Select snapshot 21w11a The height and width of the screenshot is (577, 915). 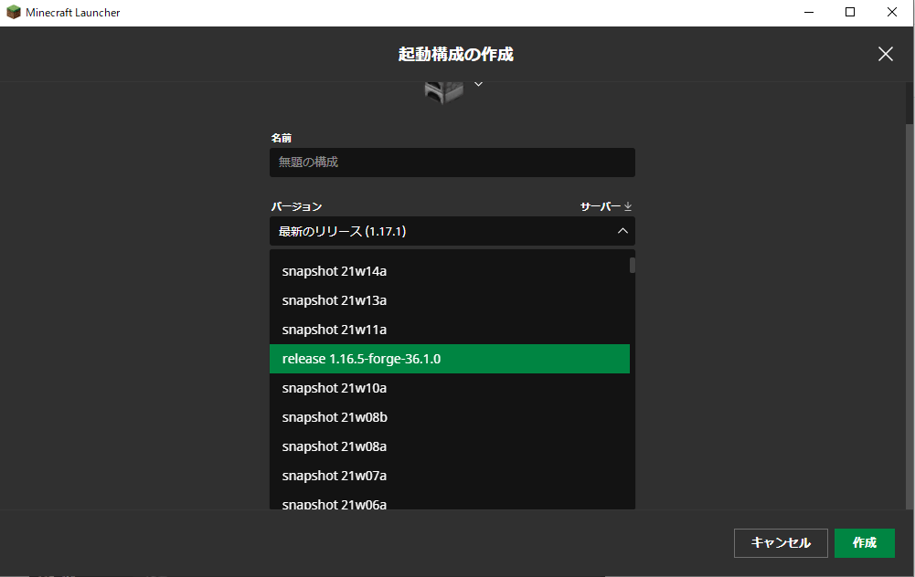[x=450, y=330]
